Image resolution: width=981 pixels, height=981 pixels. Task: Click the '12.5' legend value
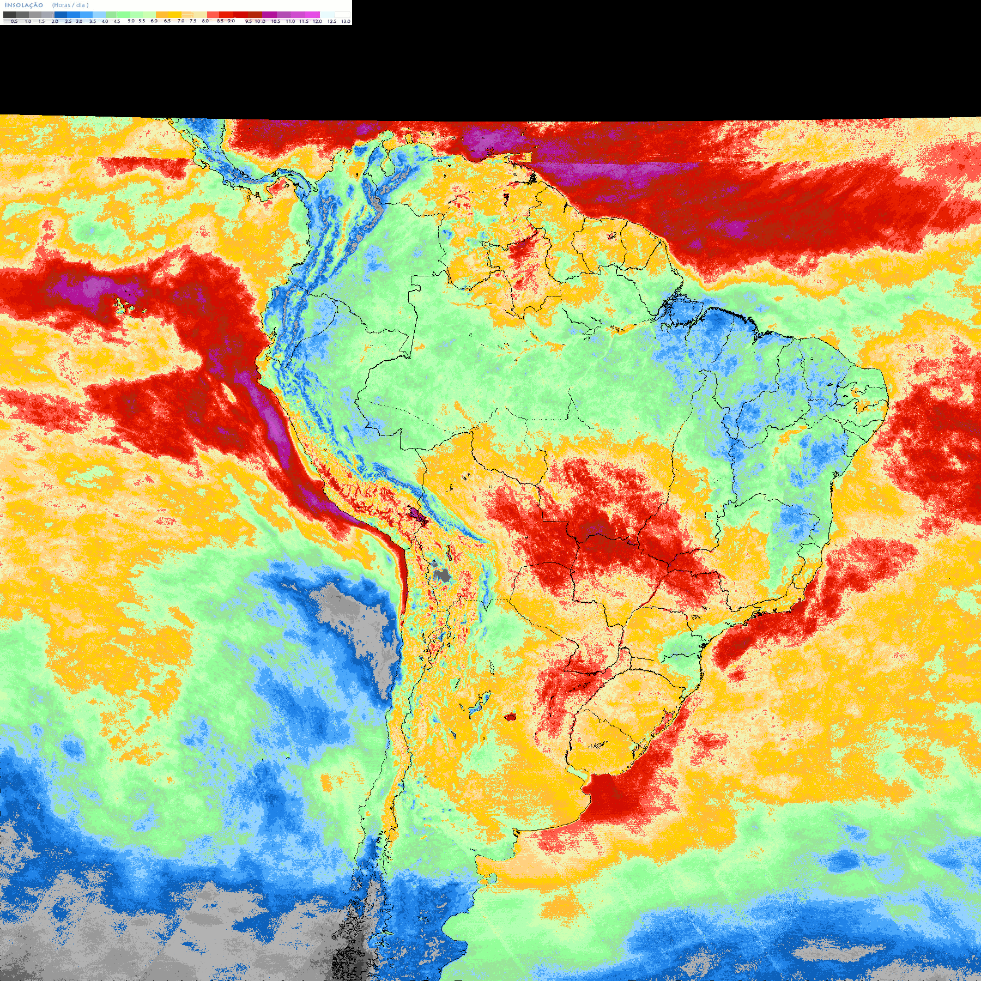332,21
